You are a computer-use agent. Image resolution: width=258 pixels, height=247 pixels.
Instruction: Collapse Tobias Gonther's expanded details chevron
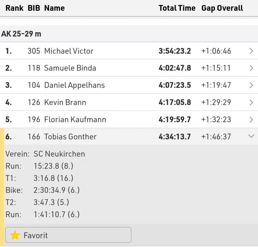tap(251, 136)
